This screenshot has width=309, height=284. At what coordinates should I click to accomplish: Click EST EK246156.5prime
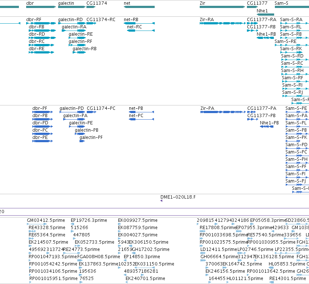[225, 271]
